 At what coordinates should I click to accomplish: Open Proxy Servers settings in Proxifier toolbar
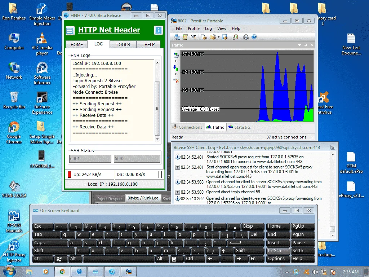pos(177,37)
